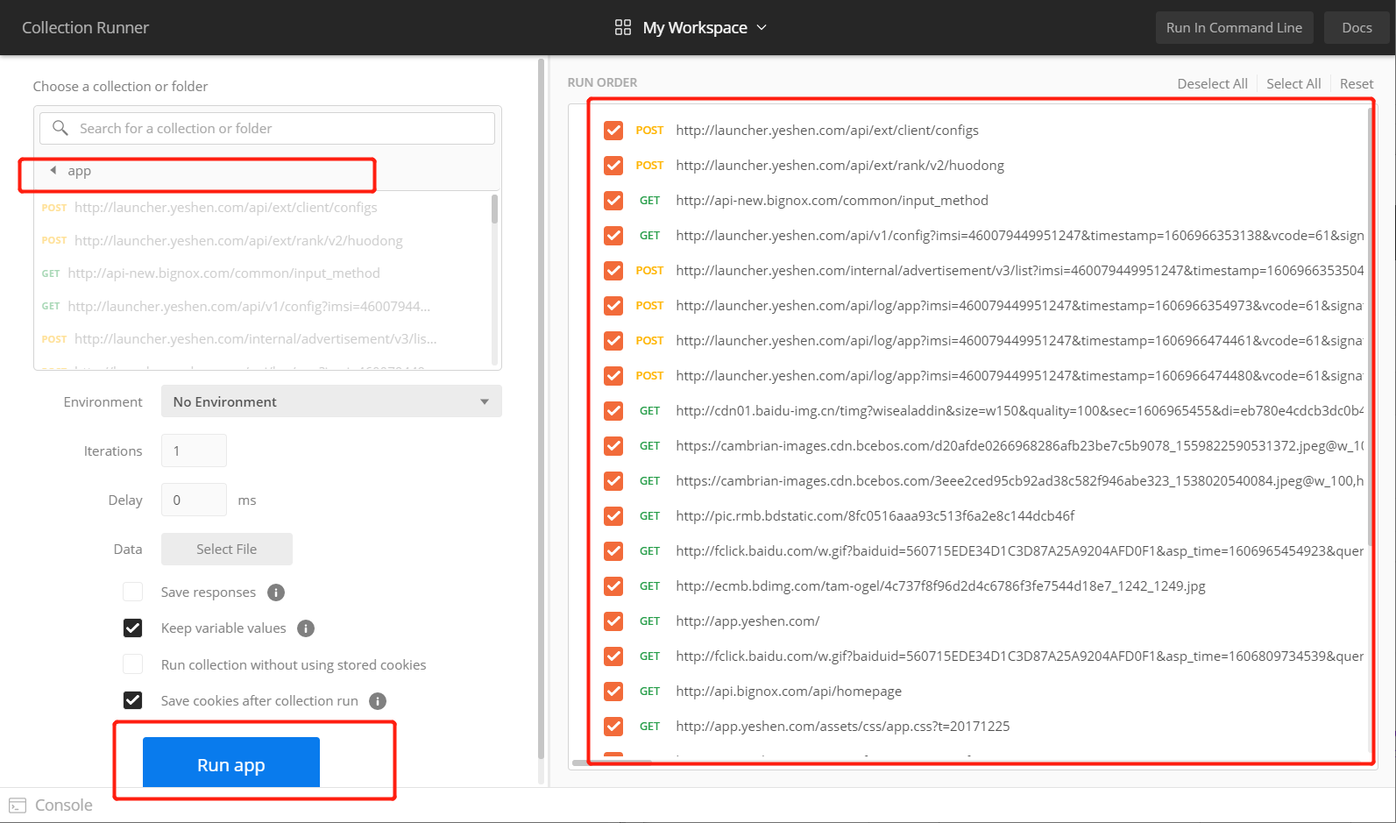Open the info icon next to Keep variable values
This screenshot has width=1396, height=823.
tap(306, 628)
